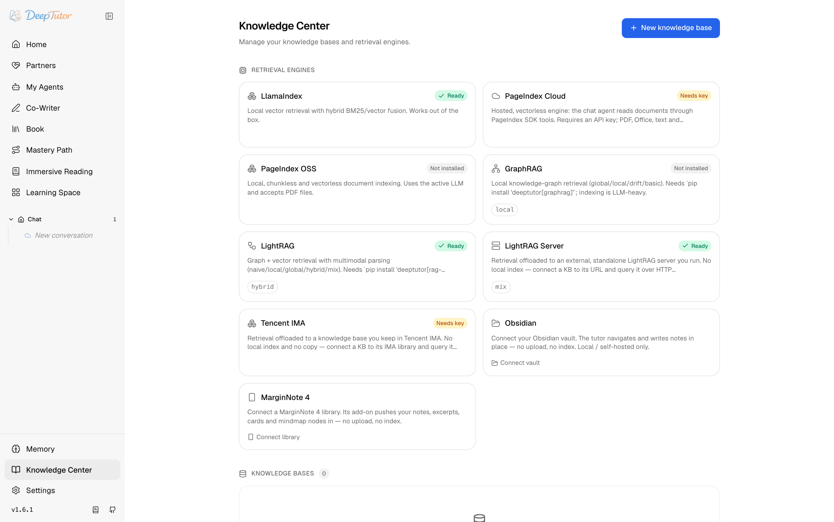Image resolution: width=834 pixels, height=522 pixels.
Task: Click the MarginNote 4 tablet icon
Action: pos(252,397)
